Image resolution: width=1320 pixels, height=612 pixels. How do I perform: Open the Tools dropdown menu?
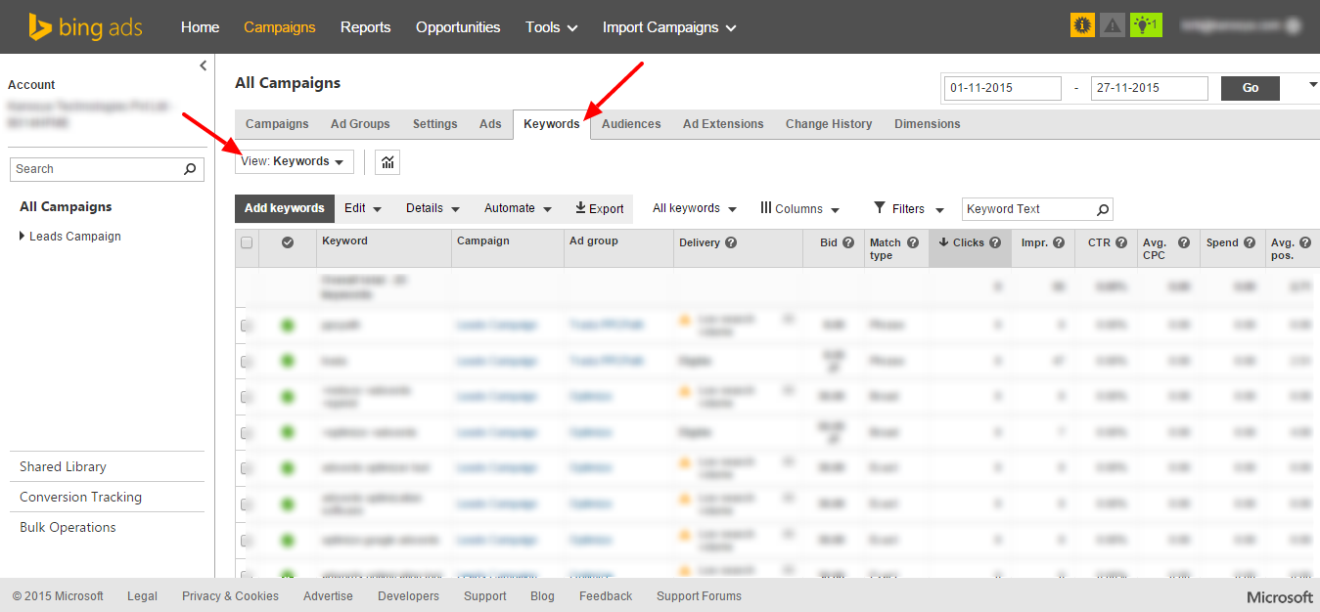point(551,27)
